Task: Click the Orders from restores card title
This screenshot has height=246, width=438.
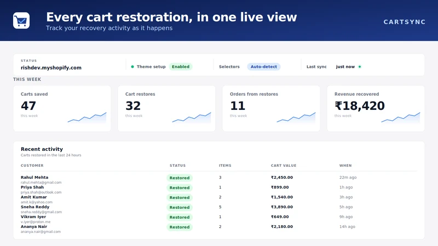Action: pyautogui.click(x=254, y=94)
